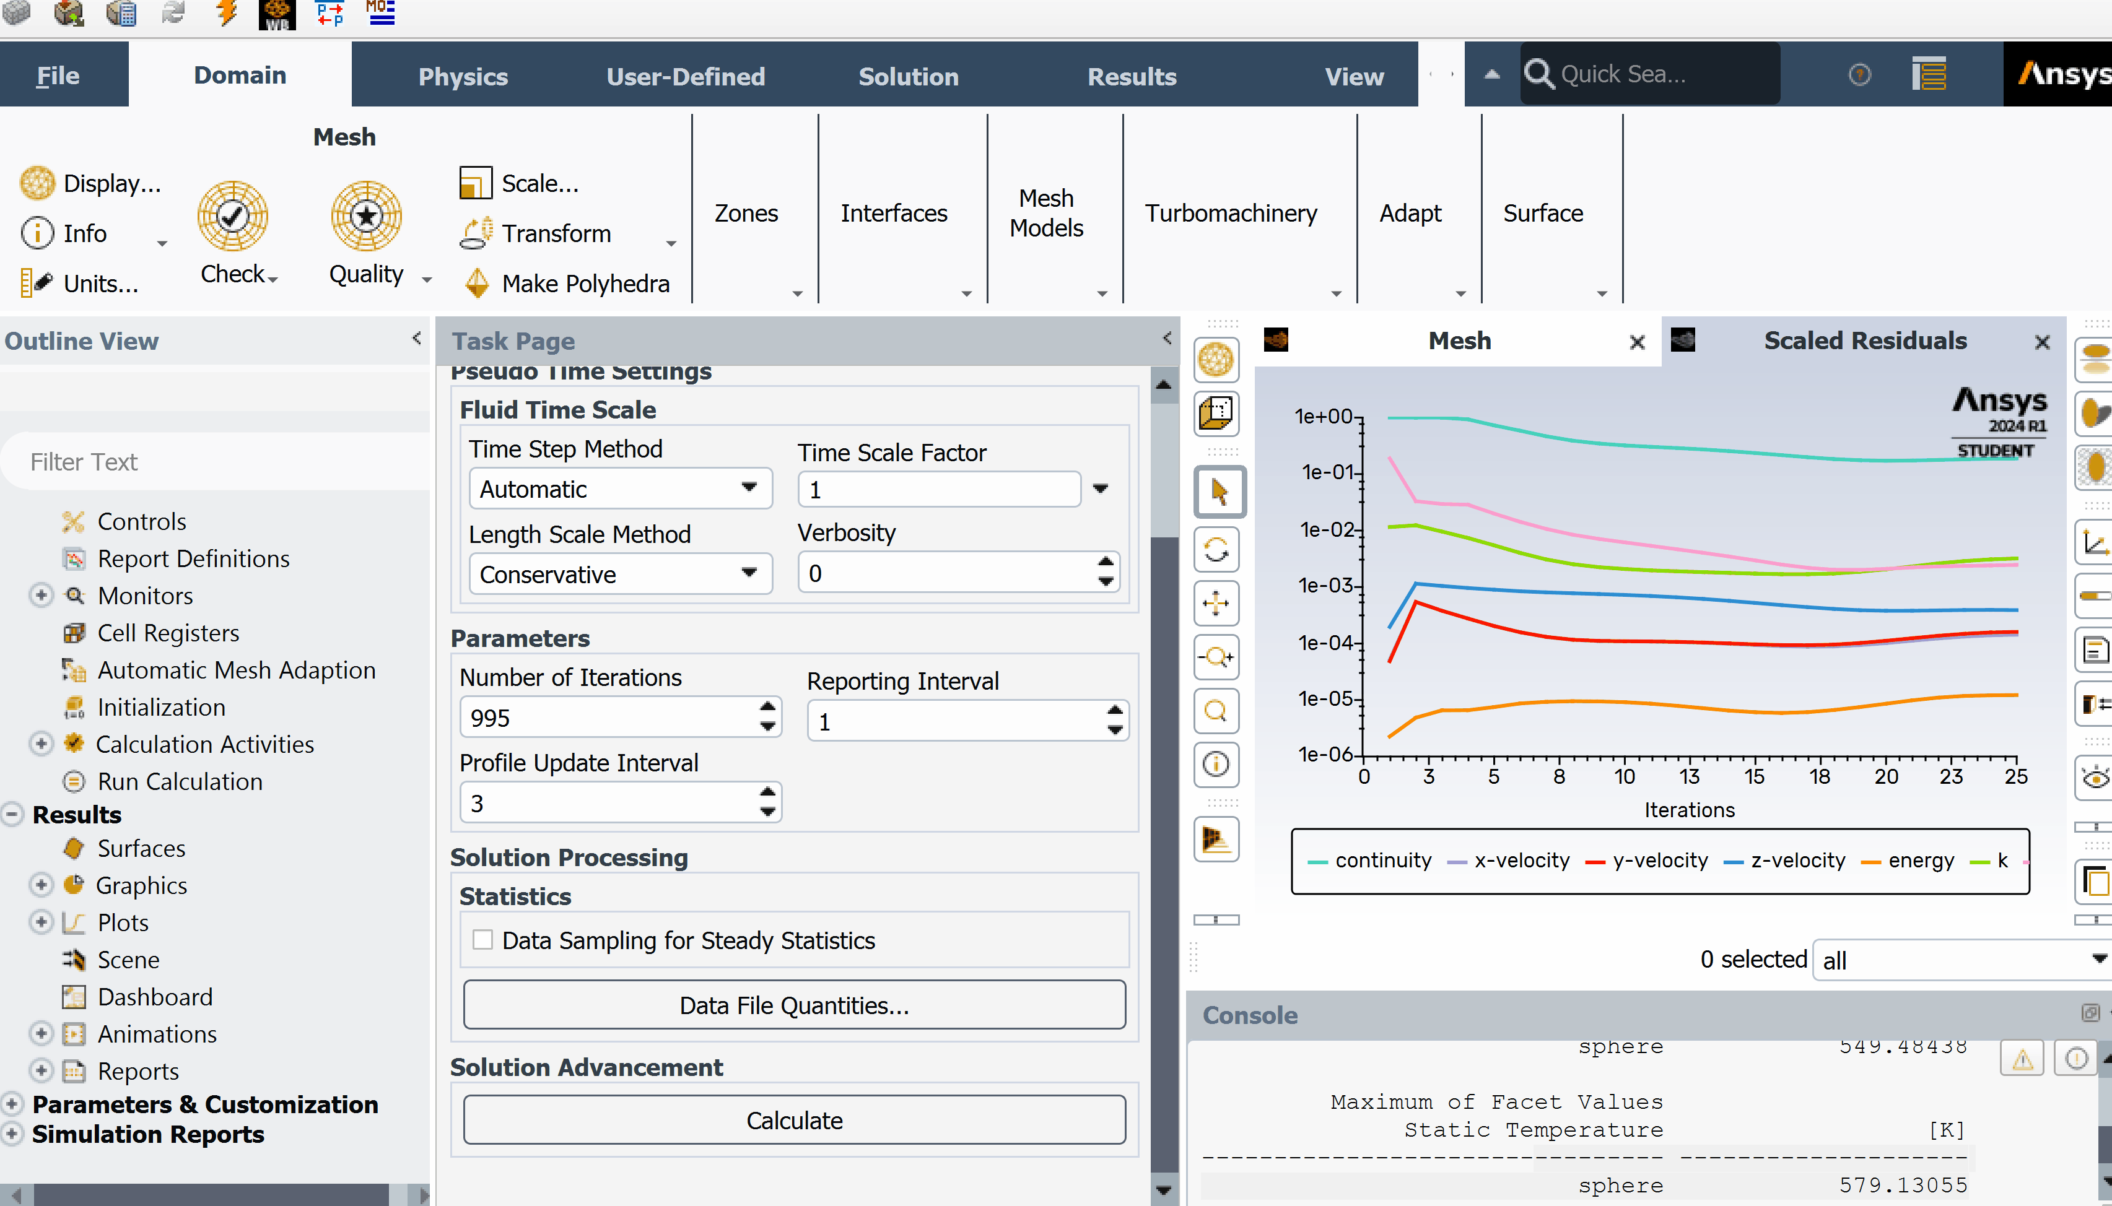Expand the Monitors tree node
This screenshot has height=1206, width=2112.
tap(41, 595)
